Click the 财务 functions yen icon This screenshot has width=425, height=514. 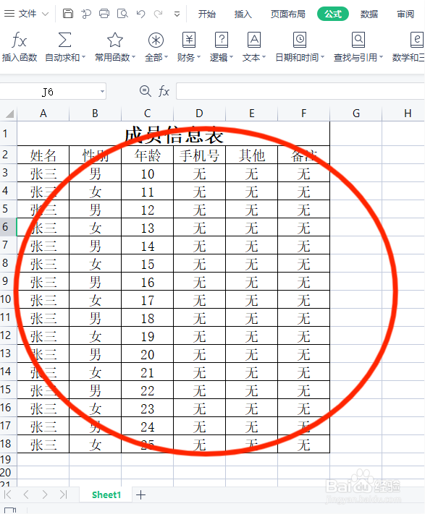(189, 40)
